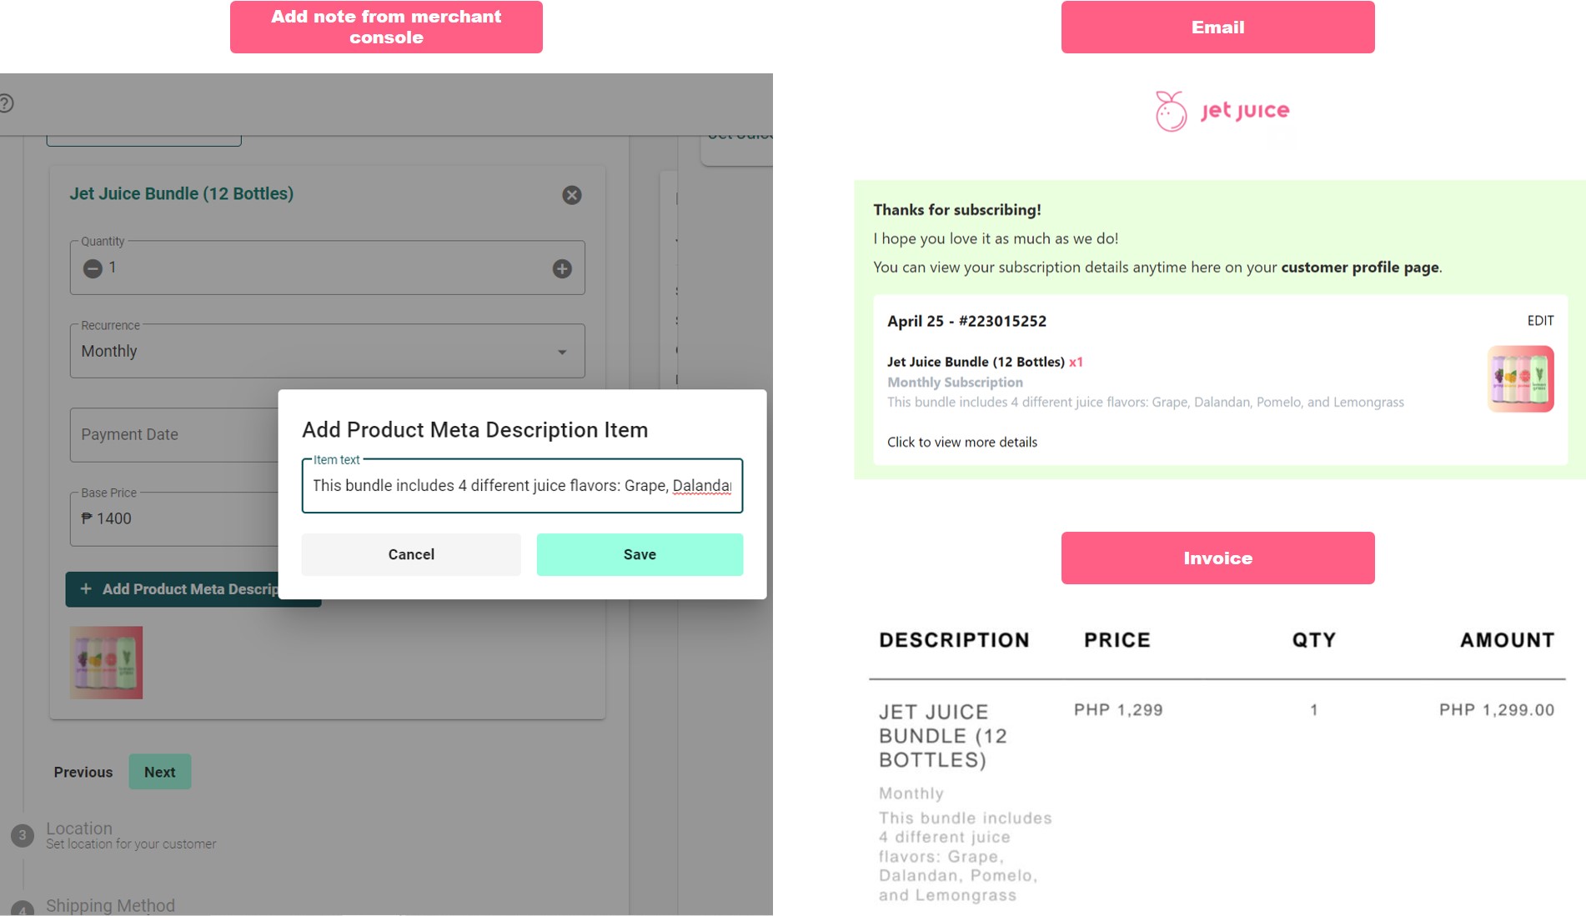Open the customer profile page link
This screenshot has width=1586, height=916.
(1360, 268)
